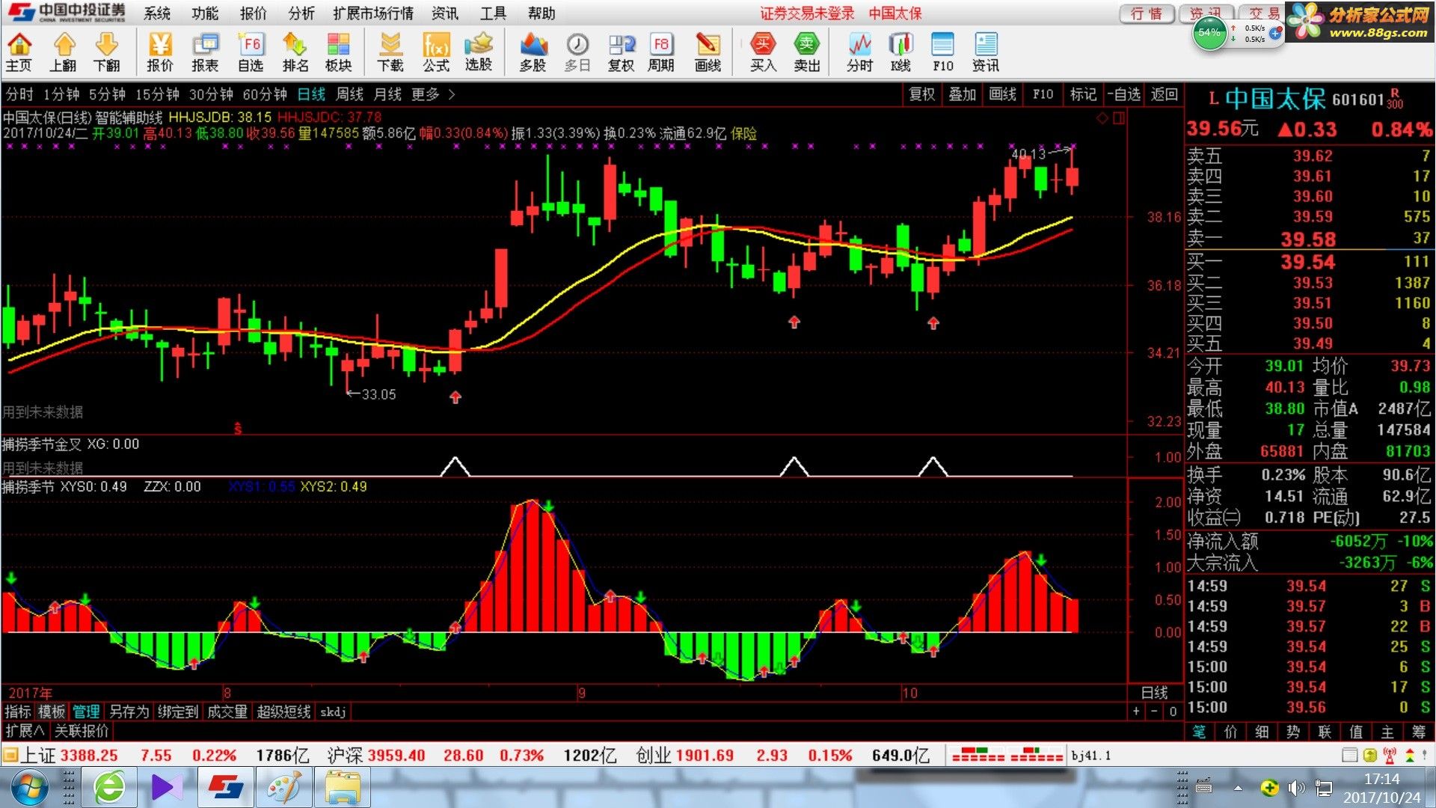Switch to the 30分钟 period tab
Viewport: 1436px width, 808px height.
pos(211,94)
